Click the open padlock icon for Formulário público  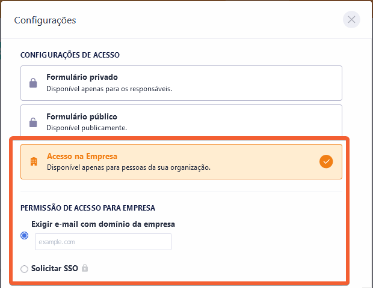point(34,122)
